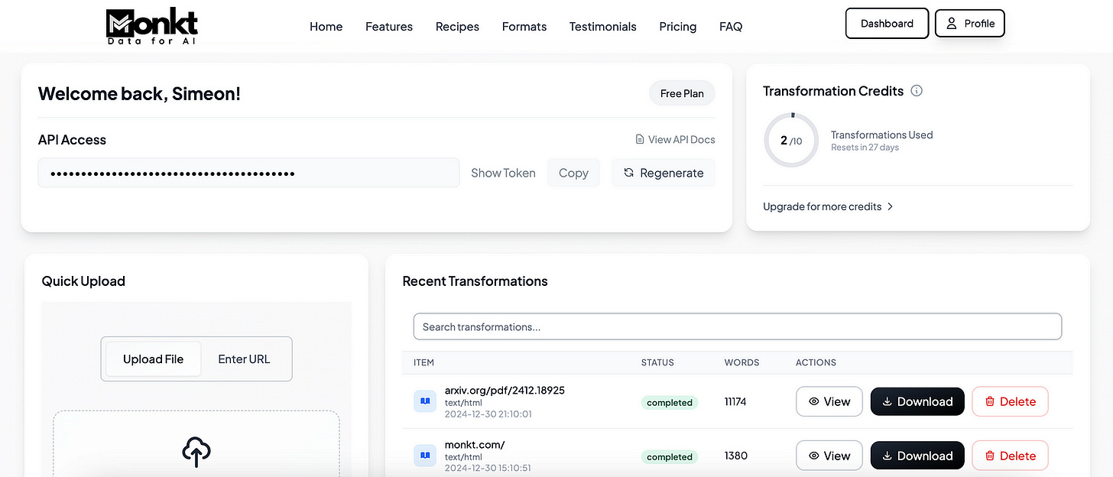Toggle the eye icon to view arxiv.org transformation
1113x477 pixels.
pos(815,401)
